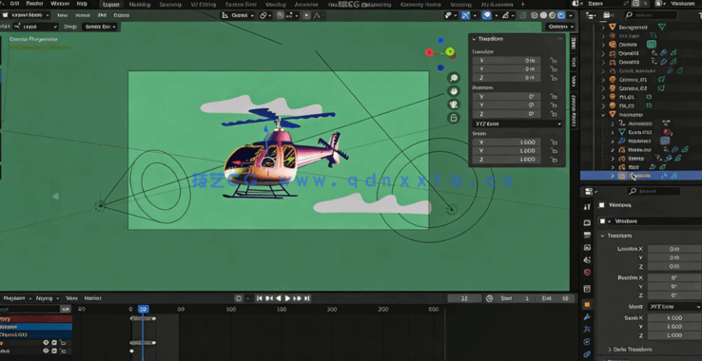Switch to the Shading workspace tab

tap(275, 5)
